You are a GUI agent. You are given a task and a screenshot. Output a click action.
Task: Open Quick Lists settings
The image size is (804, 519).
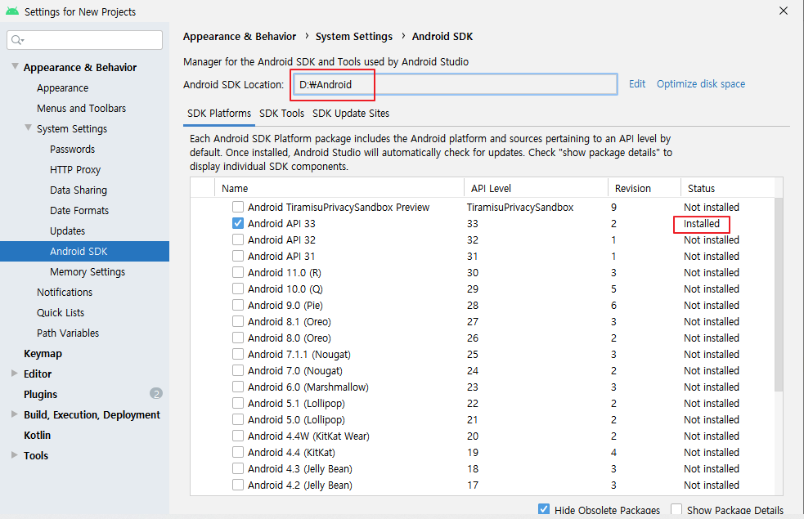click(61, 313)
